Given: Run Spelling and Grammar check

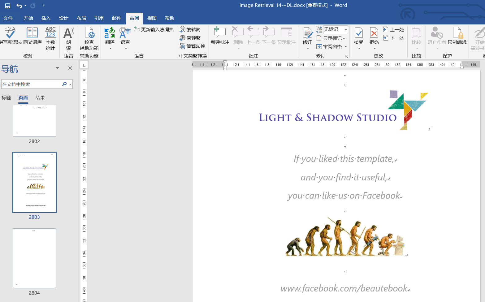Looking at the screenshot, I should pyautogui.click(x=11, y=36).
